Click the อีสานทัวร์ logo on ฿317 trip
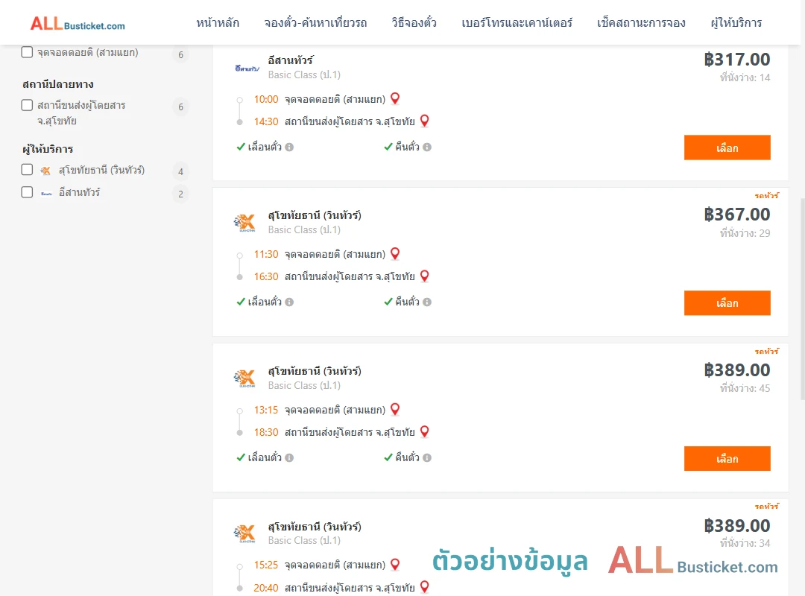Image resolution: width=805 pixels, height=596 pixels. pyautogui.click(x=247, y=68)
